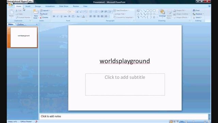Screen dimensions: 218x123
Task: Insert a New Slide
Action: coord(36,14)
